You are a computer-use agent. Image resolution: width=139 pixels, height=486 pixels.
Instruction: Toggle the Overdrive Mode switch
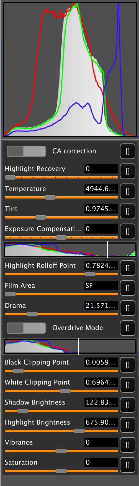[x=26, y=328]
